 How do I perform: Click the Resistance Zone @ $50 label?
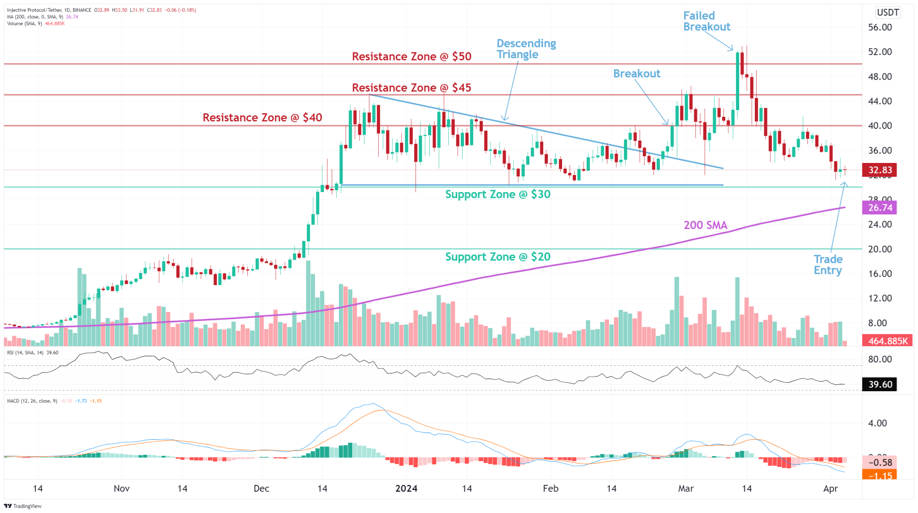pyautogui.click(x=411, y=56)
